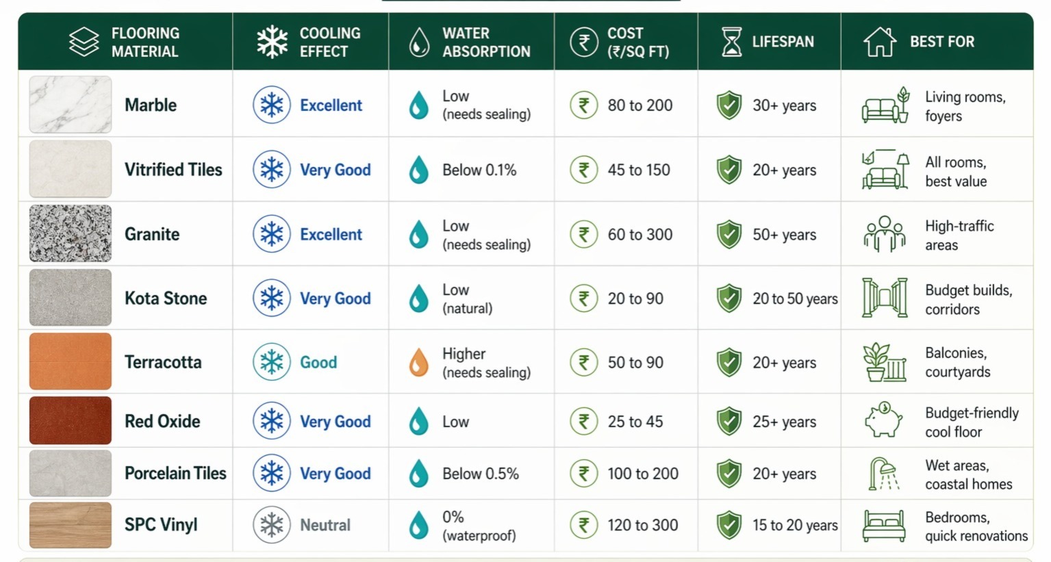Viewport: 1051px width, 562px height.
Task: Click the Vitrified Tiles material name
Action: coord(173,170)
